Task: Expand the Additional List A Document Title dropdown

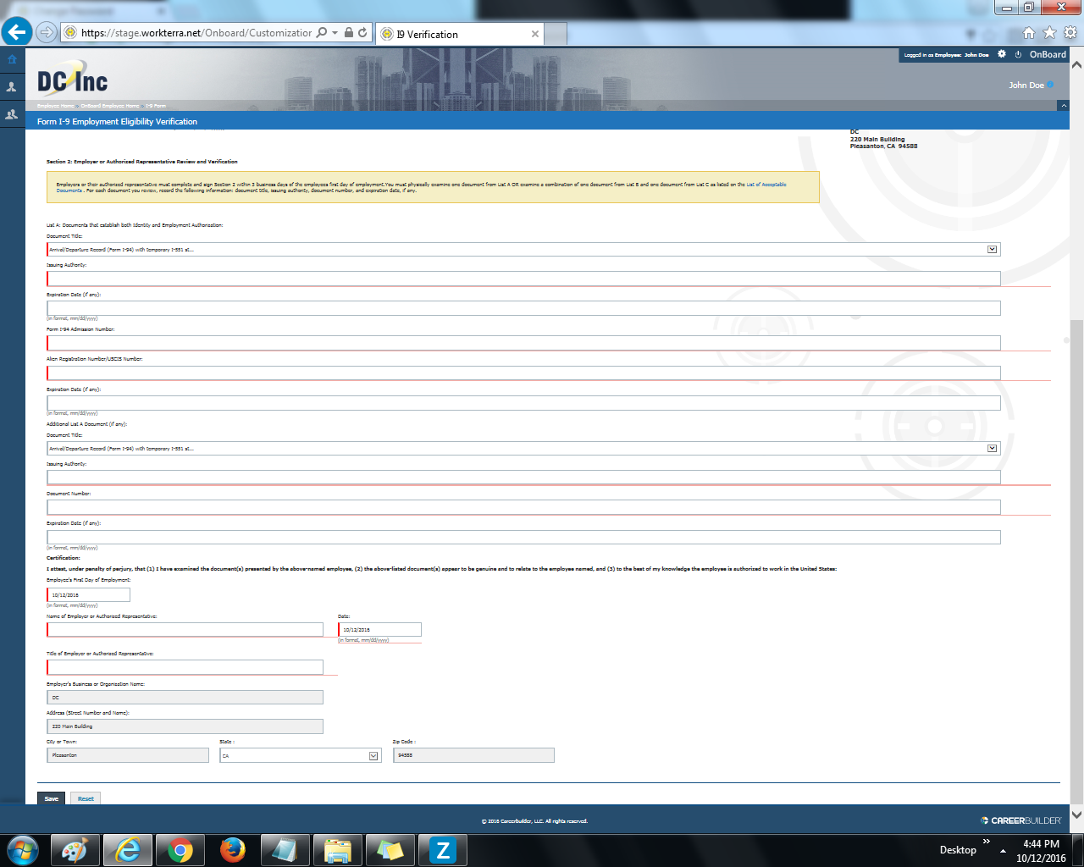Action: pyautogui.click(x=993, y=449)
